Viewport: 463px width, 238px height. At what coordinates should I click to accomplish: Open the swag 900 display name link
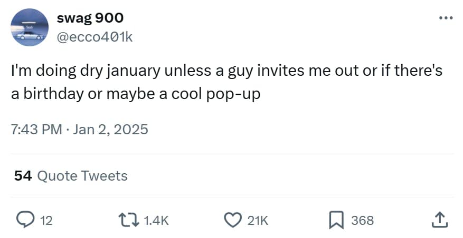tap(90, 18)
